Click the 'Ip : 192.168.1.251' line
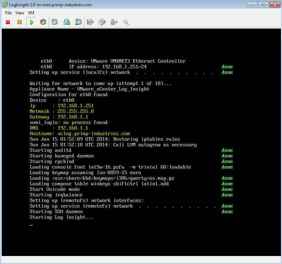The height and width of the screenshot is (264, 282). (62, 106)
